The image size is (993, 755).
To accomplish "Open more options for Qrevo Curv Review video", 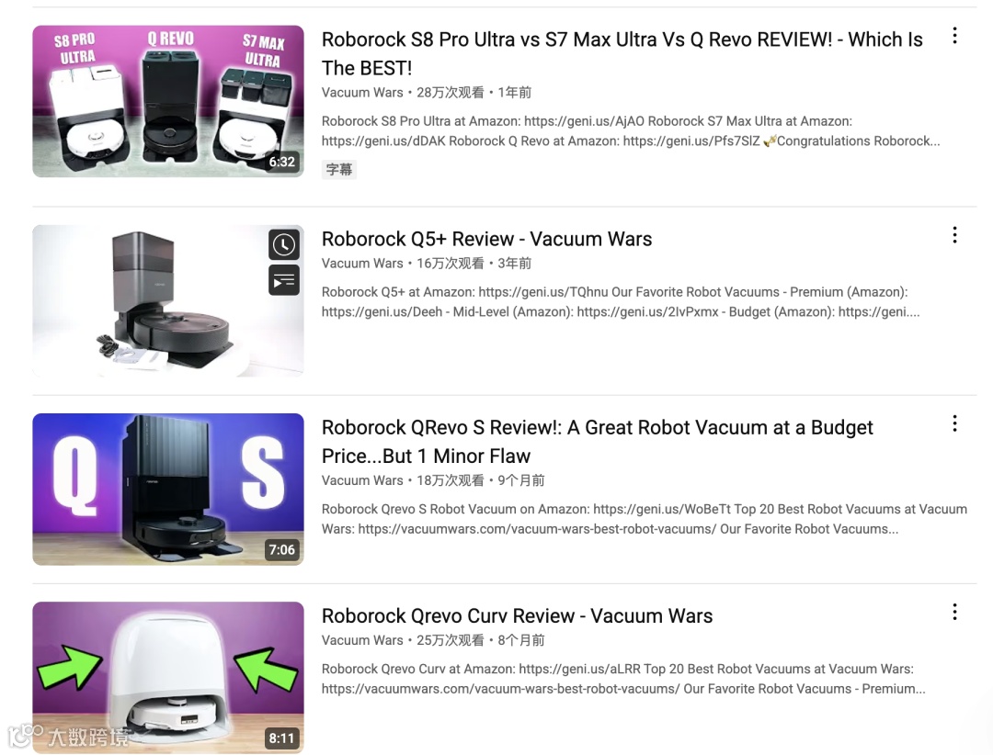I will click(x=954, y=612).
